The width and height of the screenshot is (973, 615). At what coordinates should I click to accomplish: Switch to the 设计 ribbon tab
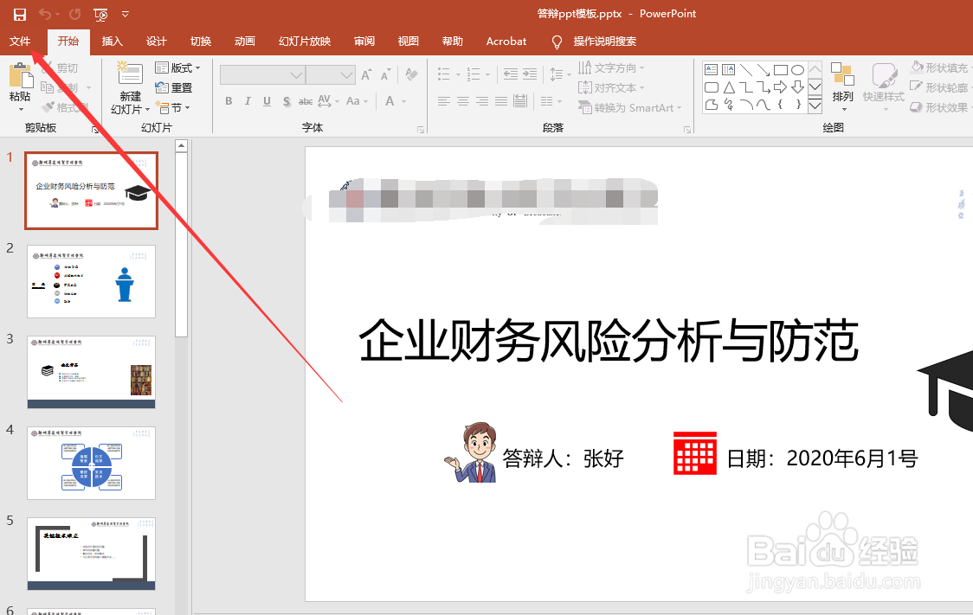tap(157, 42)
